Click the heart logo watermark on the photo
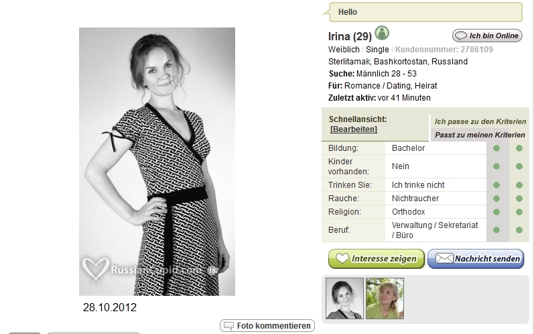 [x=96, y=268]
